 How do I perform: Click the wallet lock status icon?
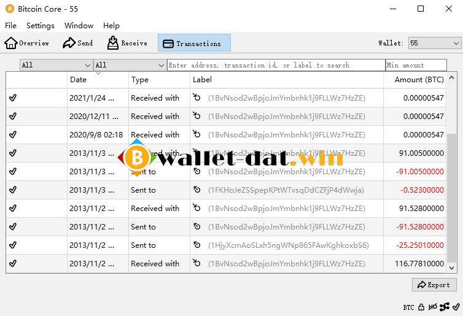(421, 307)
